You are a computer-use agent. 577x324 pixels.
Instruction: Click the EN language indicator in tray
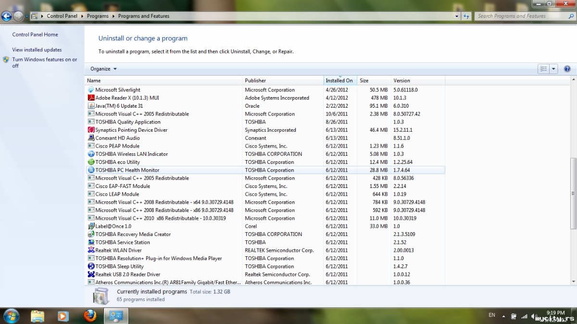[492, 315]
